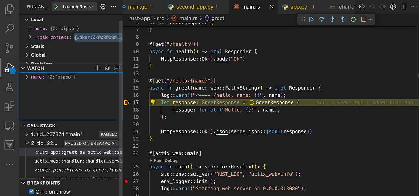Restart the debug session
The height and width of the screenshot is (196, 419).
point(353,19)
